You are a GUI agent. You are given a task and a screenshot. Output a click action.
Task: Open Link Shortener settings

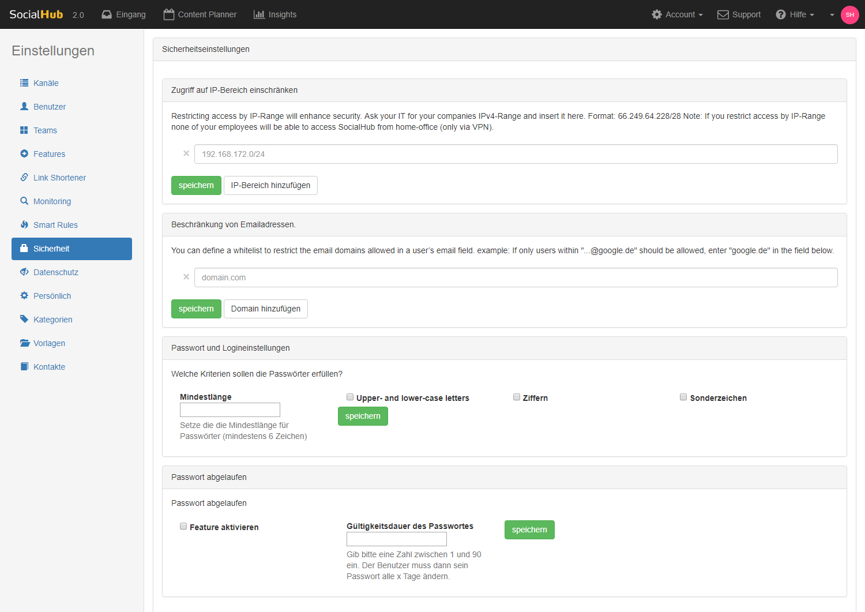point(72,178)
